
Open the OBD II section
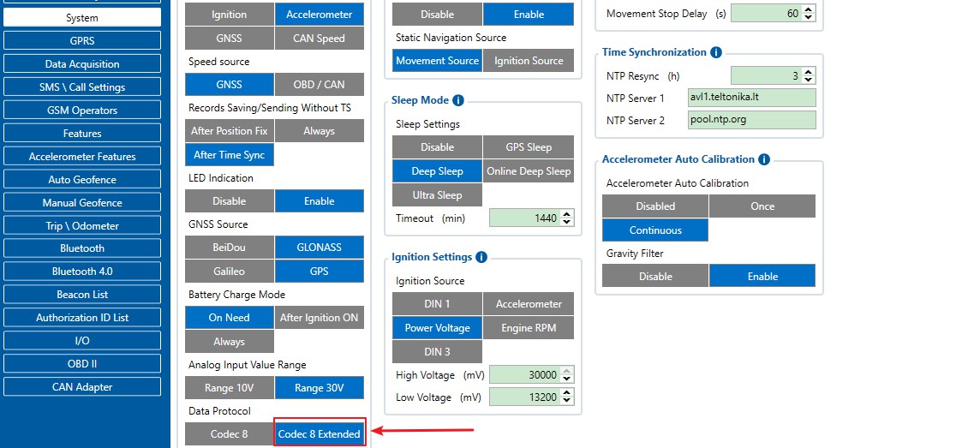(82, 364)
